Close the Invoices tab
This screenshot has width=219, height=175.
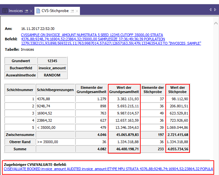[x=31, y=11]
